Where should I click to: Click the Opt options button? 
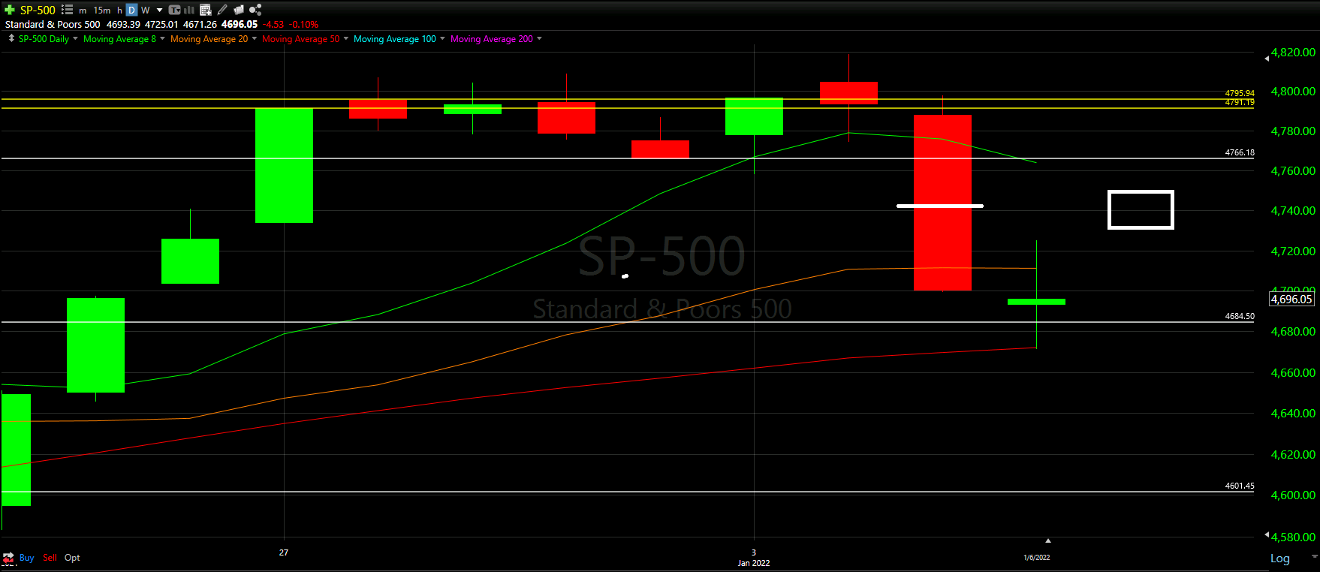point(72,558)
